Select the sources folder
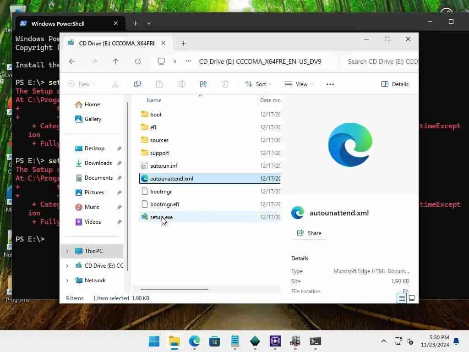469x352 pixels. [210, 140]
